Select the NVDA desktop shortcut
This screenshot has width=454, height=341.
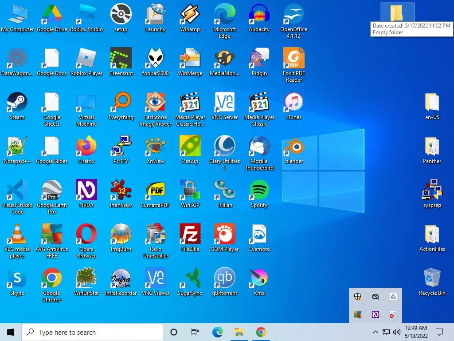pyautogui.click(x=86, y=194)
